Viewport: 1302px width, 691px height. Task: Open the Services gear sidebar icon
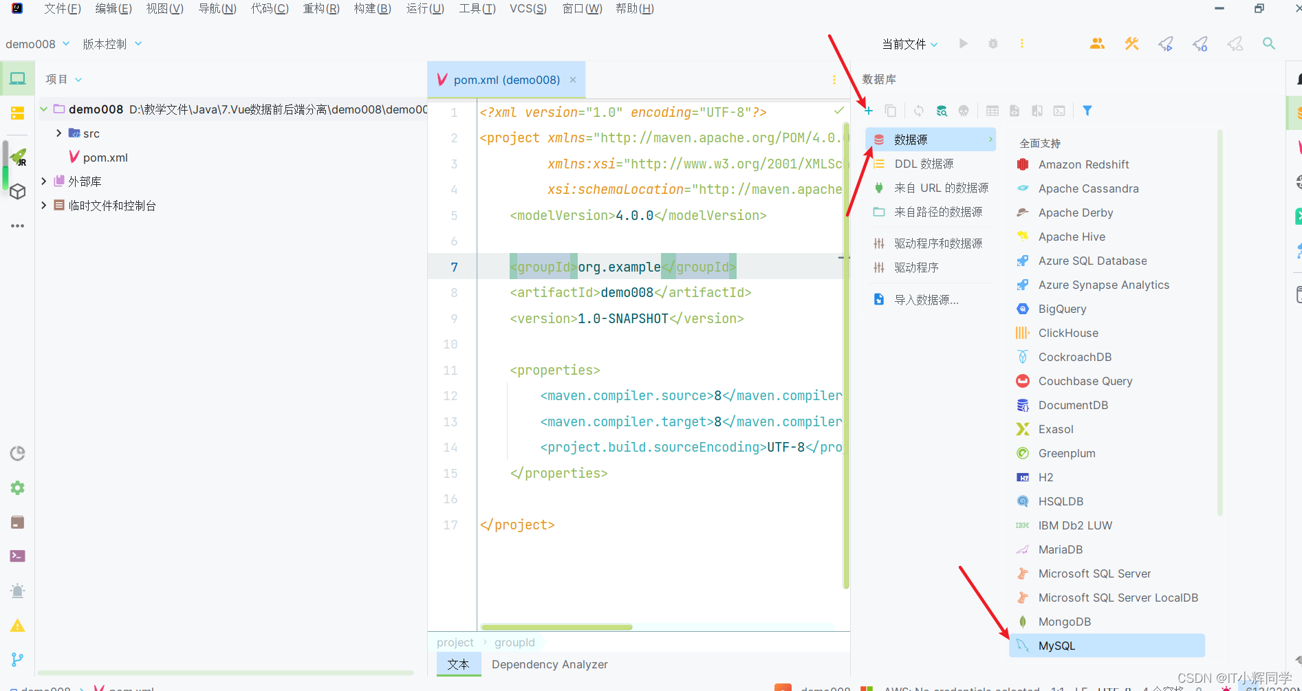click(x=18, y=487)
